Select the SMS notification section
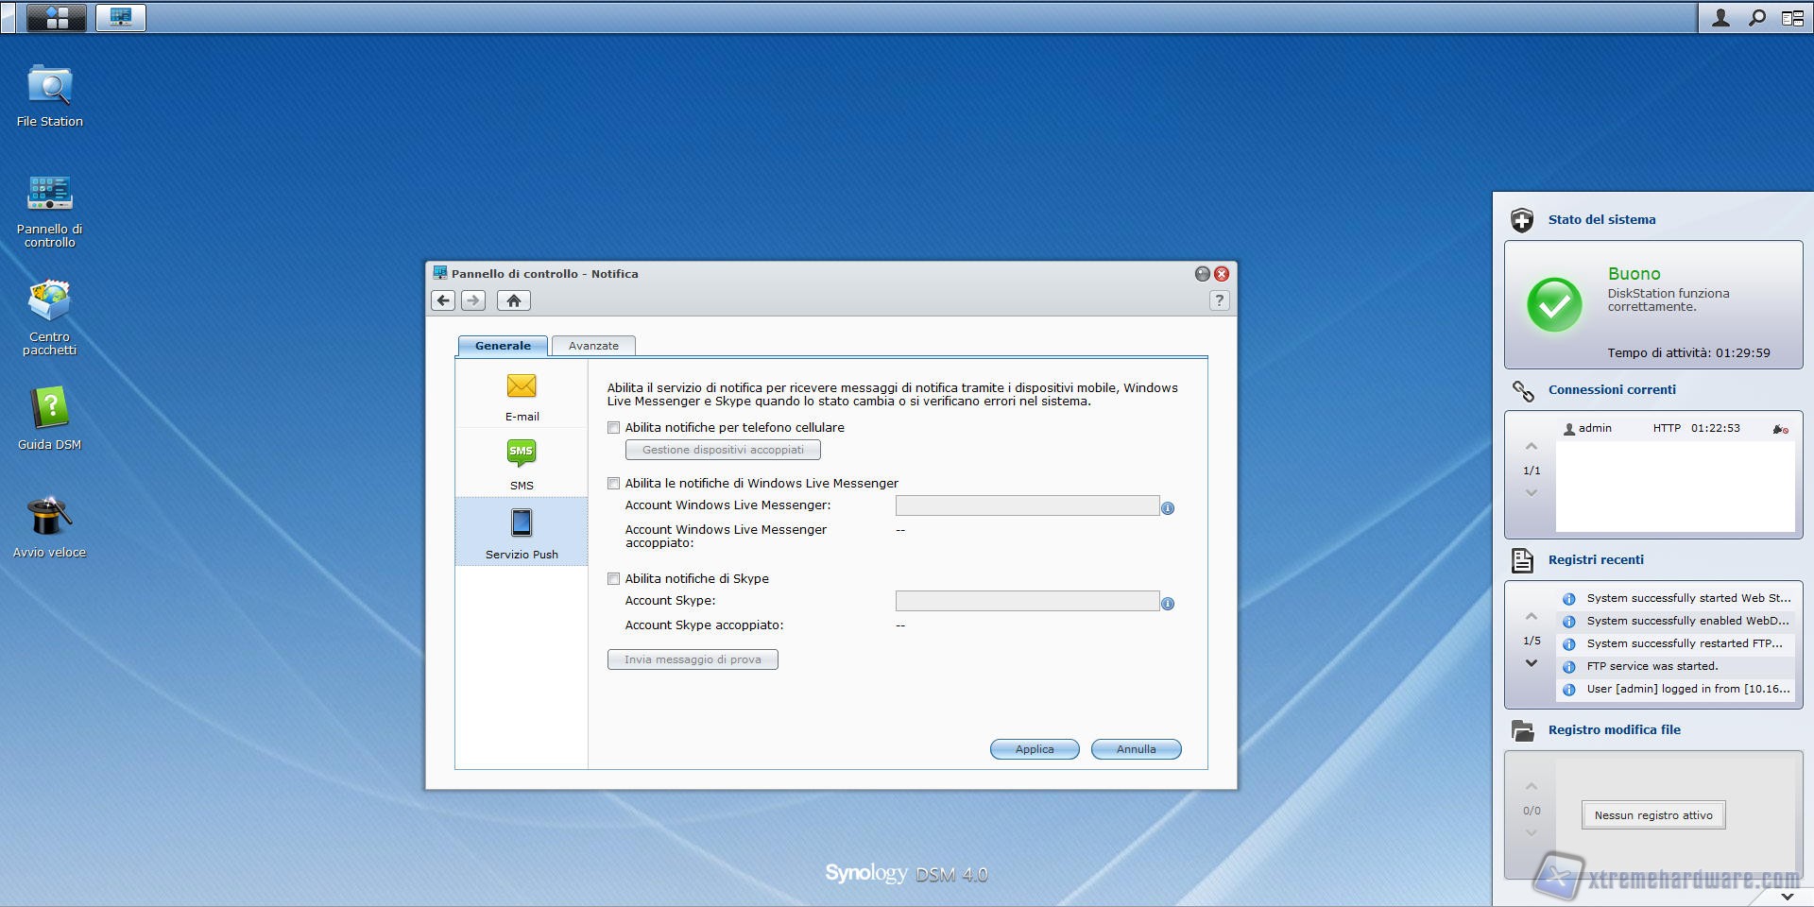The image size is (1814, 907). tap(522, 463)
